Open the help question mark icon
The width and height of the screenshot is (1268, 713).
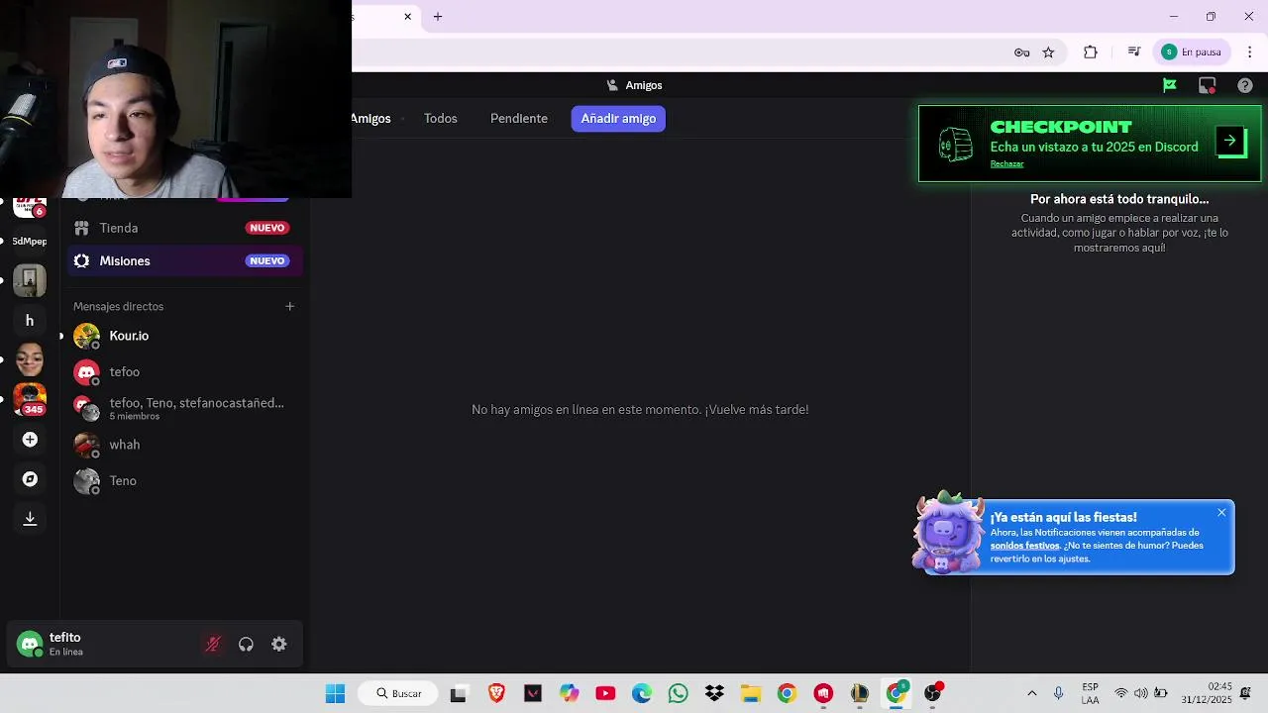1245,85
